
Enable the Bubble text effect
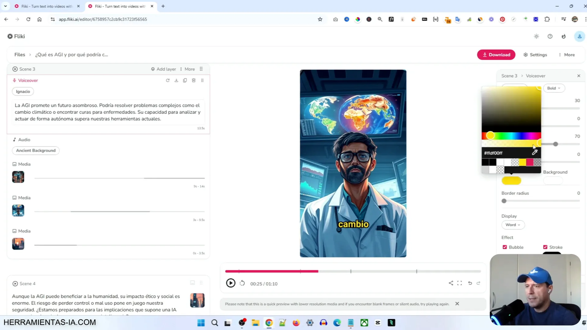click(x=505, y=247)
